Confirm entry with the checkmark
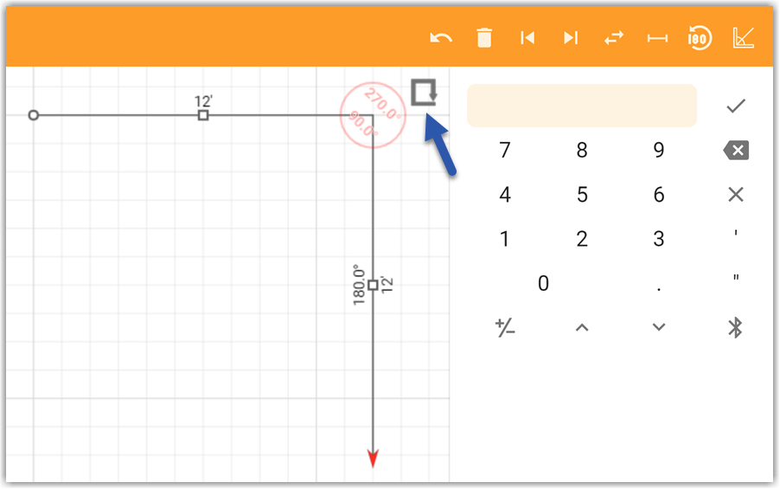The image size is (780, 489). (x=736, y=106)
